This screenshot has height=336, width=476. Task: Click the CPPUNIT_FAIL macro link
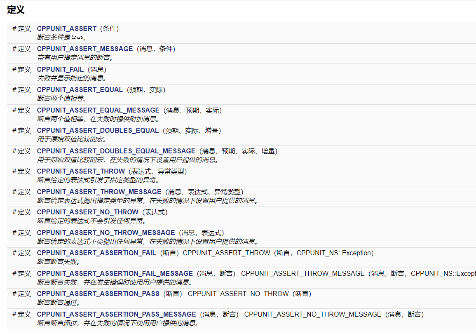click(60, 70)
